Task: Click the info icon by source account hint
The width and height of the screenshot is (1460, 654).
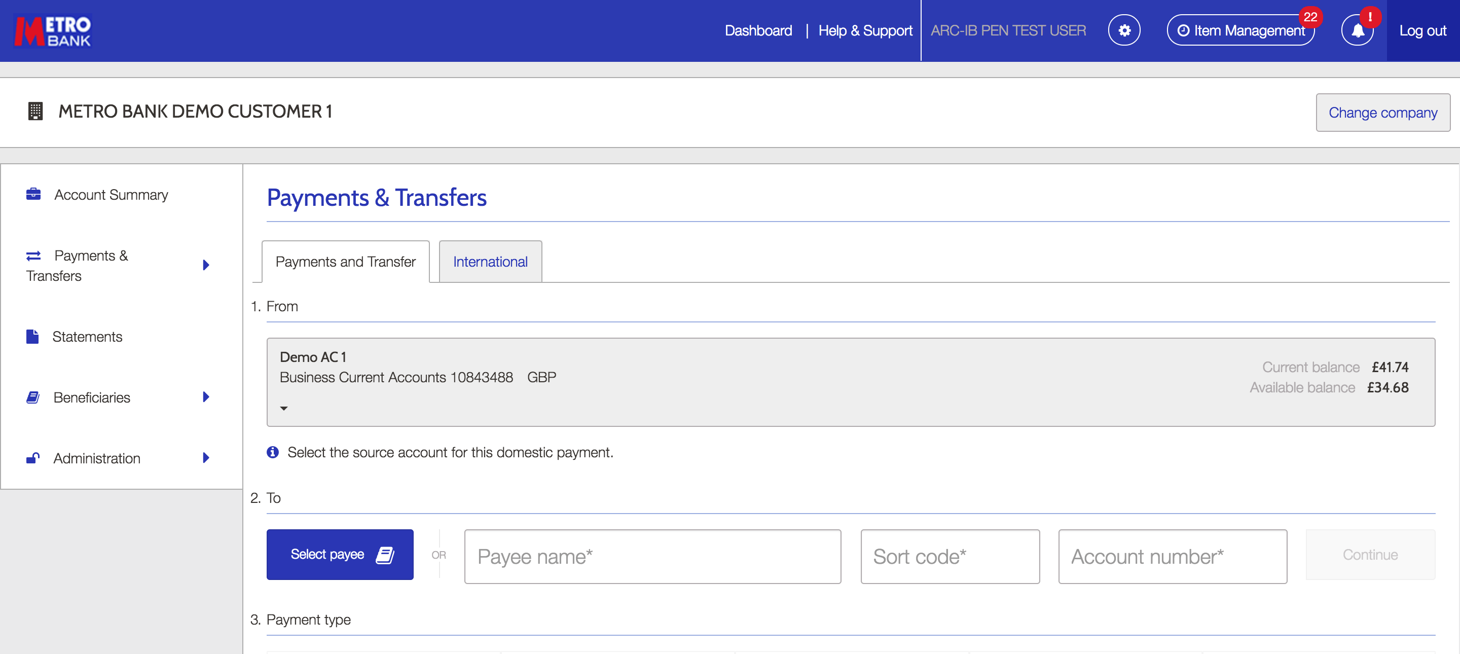Action: tap(273, 452)
